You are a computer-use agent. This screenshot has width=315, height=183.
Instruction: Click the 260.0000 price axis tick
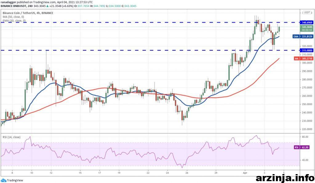(x=307, y=96)
